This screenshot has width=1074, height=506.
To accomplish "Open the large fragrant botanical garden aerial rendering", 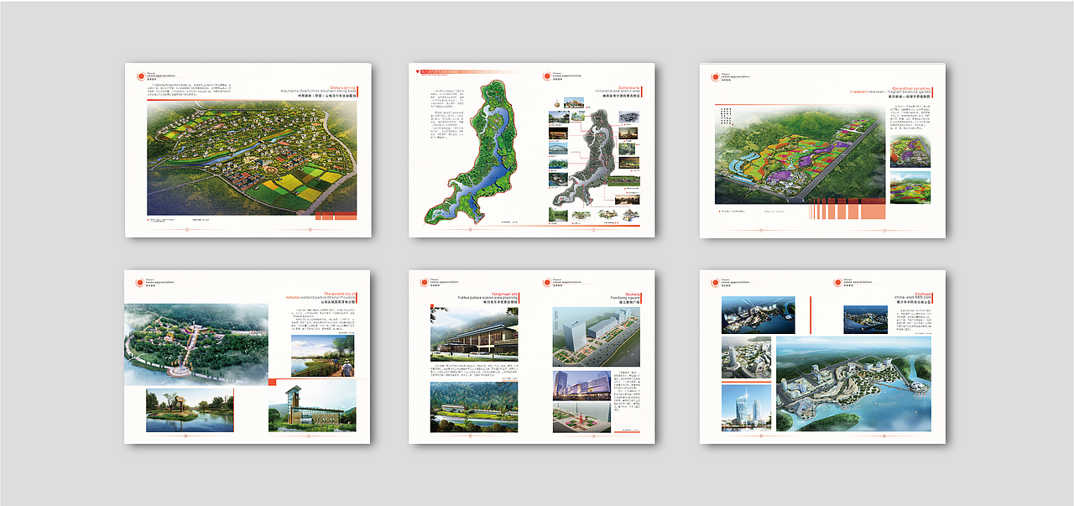I will [x=800, y=154].
